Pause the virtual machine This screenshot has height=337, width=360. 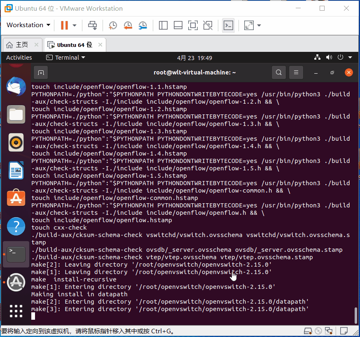64,25
